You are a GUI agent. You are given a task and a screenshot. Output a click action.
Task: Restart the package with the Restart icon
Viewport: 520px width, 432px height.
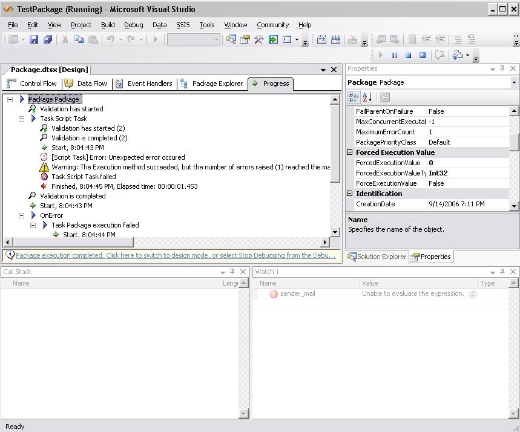[423, 55]
